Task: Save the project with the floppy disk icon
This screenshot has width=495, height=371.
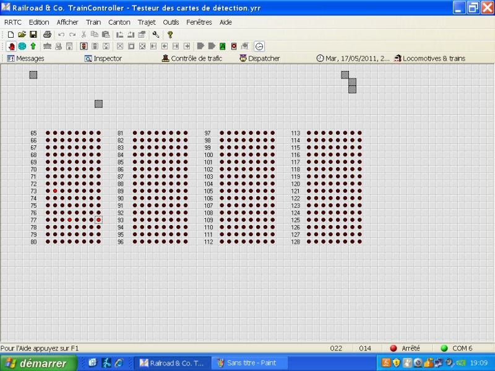Action: coord(33,35)
